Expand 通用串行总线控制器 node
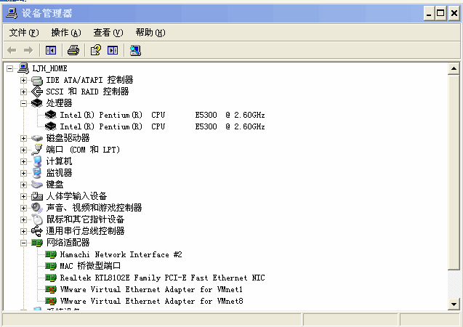The image size is (463, 327). coord(23,231)
